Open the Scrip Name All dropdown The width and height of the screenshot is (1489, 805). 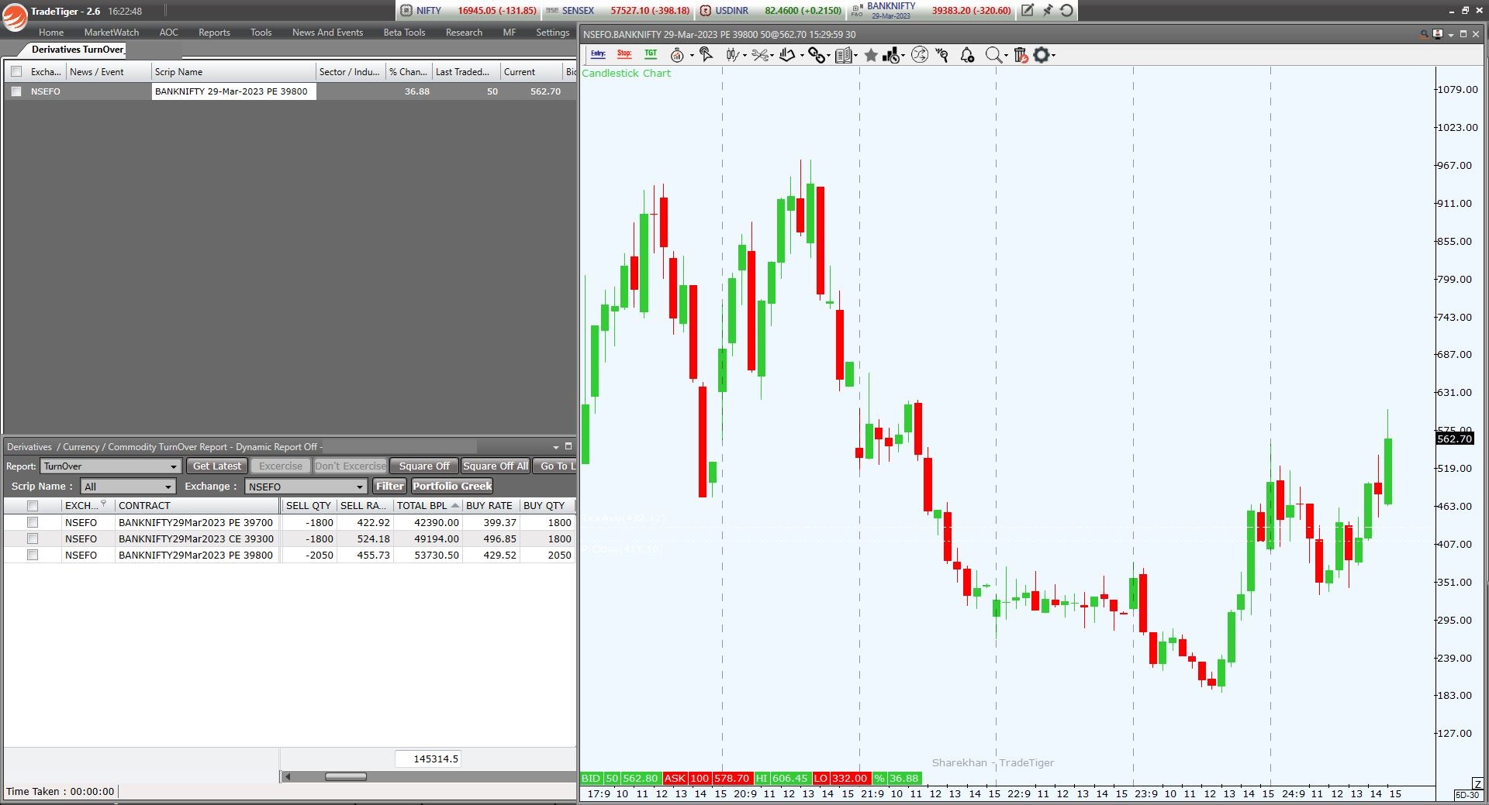[128, 487]
